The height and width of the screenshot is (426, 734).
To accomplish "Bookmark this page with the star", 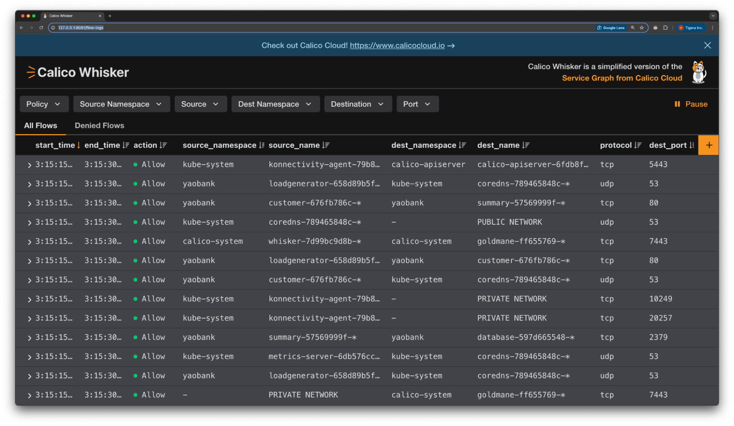I will click(642, 27).
